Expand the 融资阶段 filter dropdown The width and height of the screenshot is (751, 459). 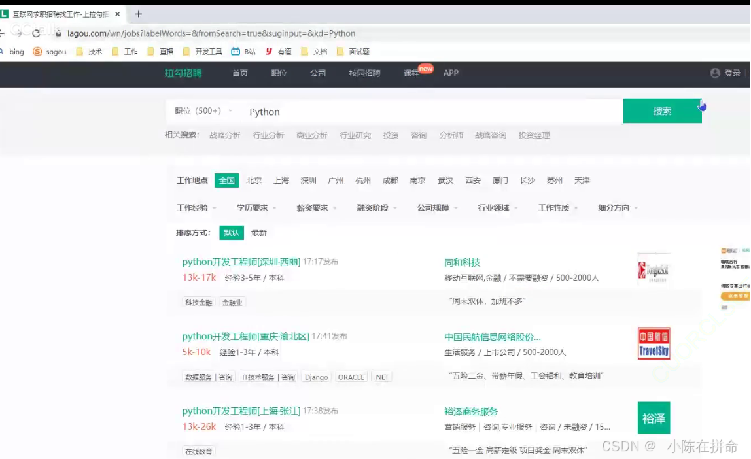377,208
